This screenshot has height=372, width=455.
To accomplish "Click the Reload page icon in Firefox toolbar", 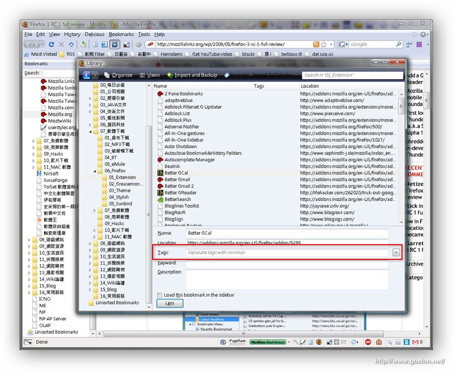I will click(51, 45).
